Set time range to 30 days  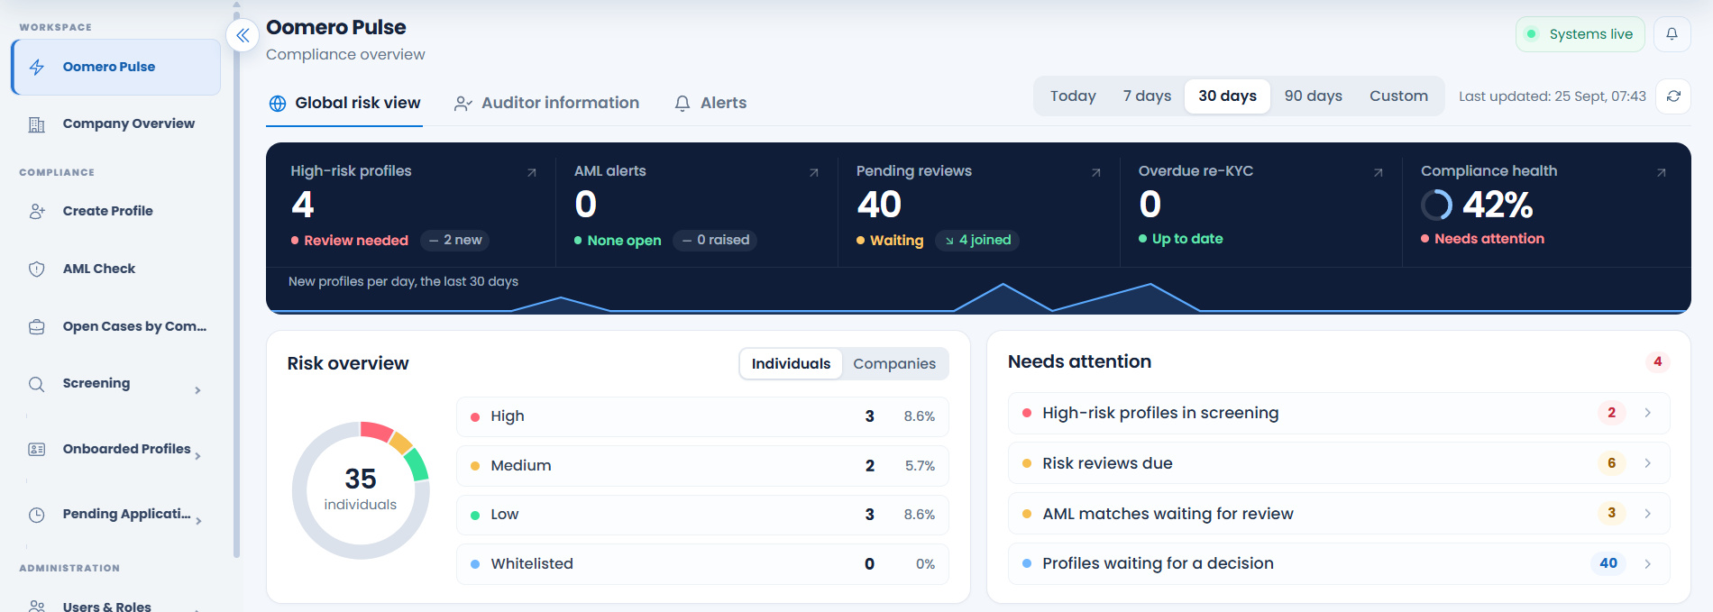[1227, 96]
